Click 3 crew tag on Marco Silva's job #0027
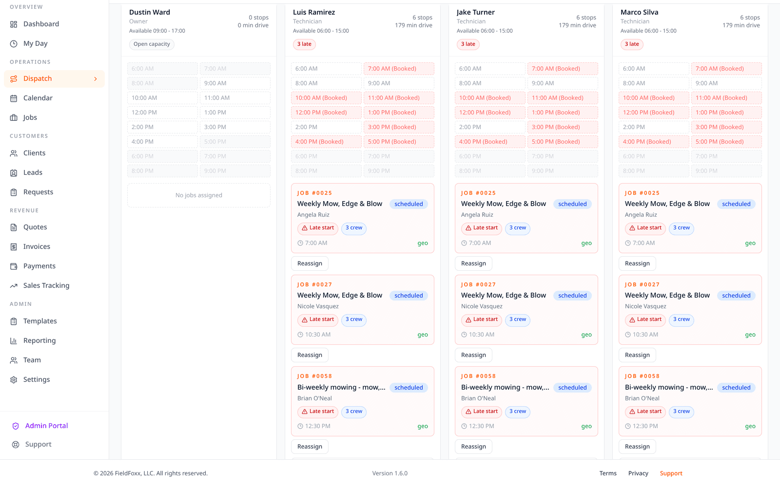 (681, 319)
